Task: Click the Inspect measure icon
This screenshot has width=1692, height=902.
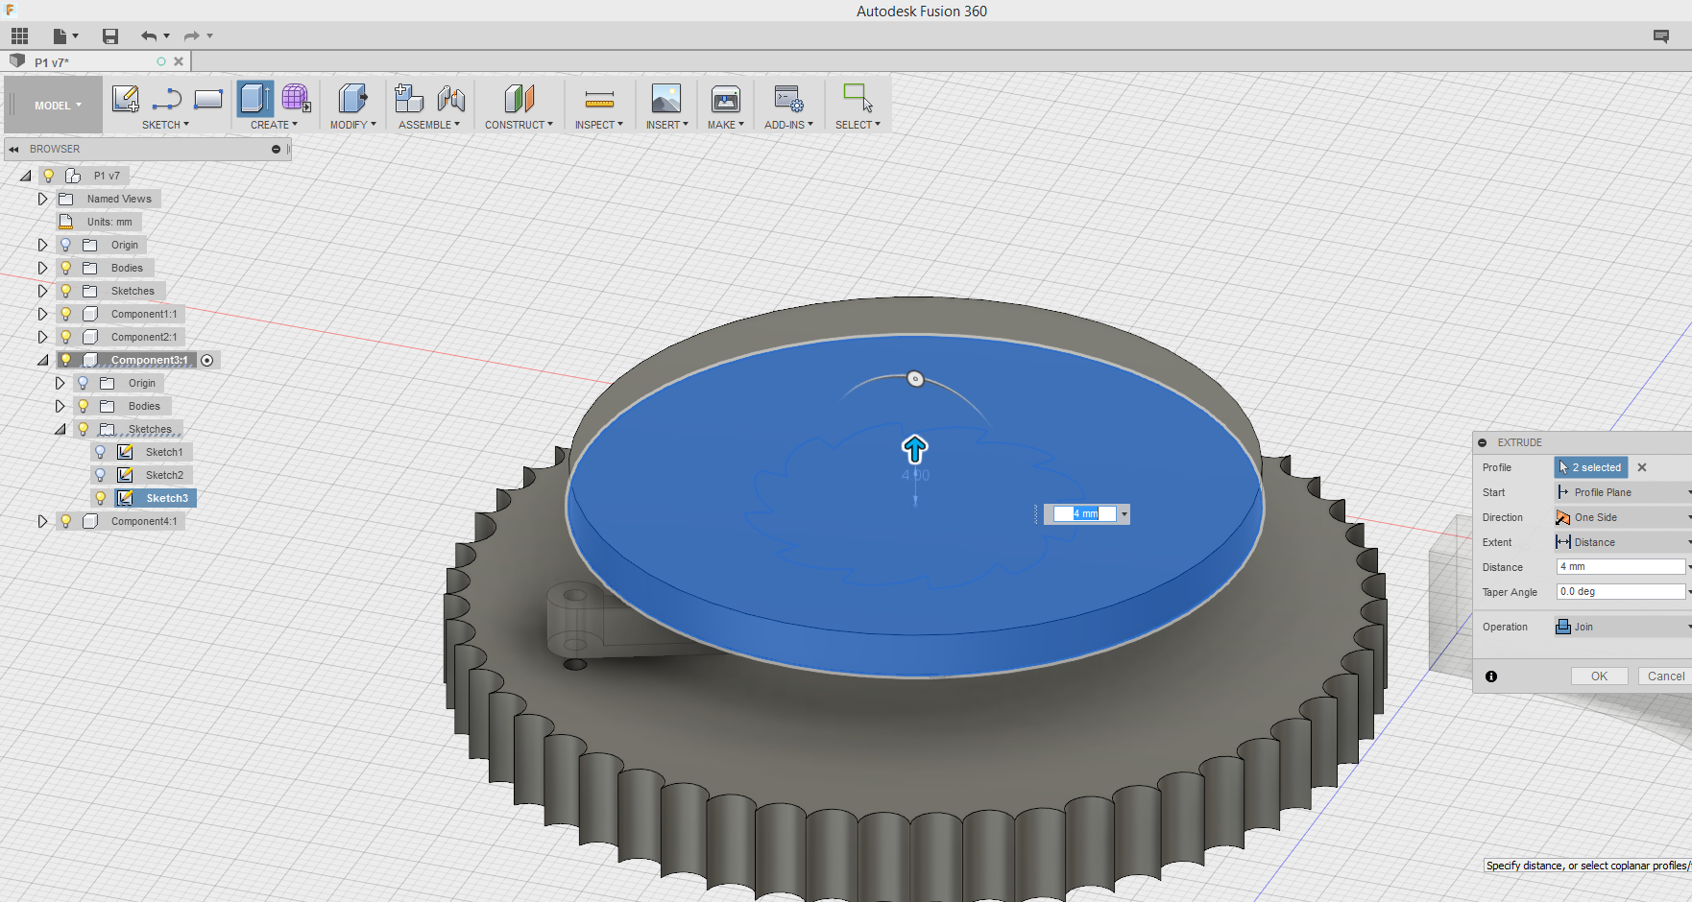Action: tap(599, 99)
